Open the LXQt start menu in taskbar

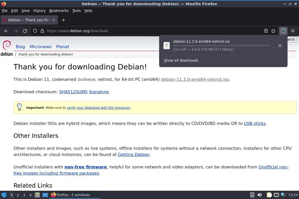(4, 195)
